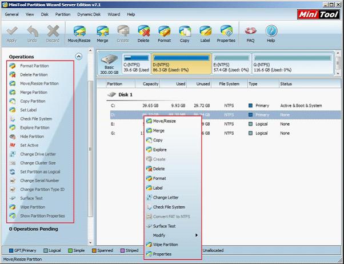Open the Dynamic Disk menu
The height and width of the screenshot is (264, 344).
(89, 14)
